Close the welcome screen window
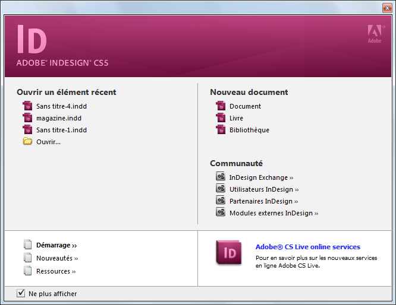396x305 pixels. coord(387,8)
